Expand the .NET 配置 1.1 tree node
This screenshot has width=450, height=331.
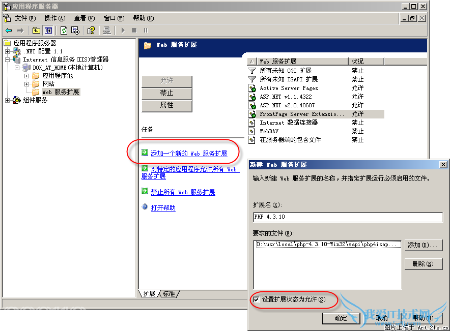[x=8, y=51]
